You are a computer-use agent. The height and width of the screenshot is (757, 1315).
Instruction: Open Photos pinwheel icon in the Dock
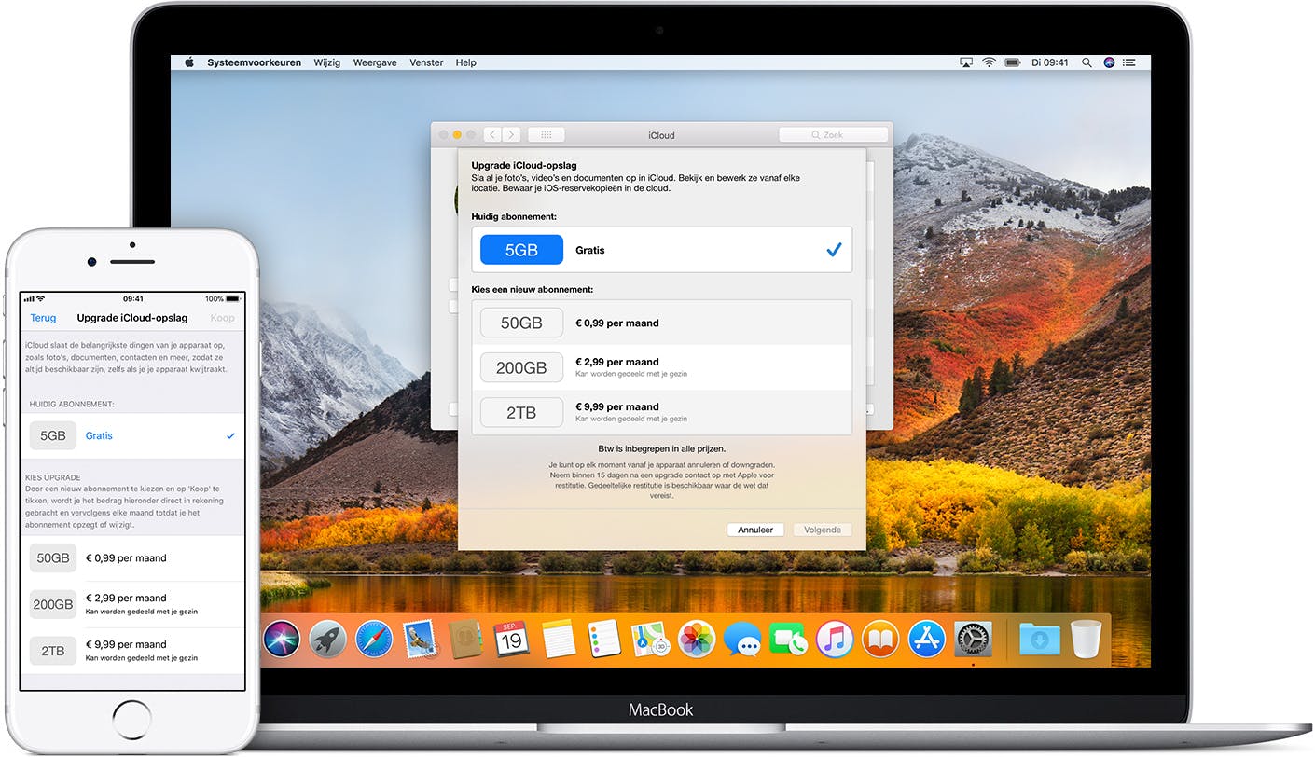coord(696,640)
